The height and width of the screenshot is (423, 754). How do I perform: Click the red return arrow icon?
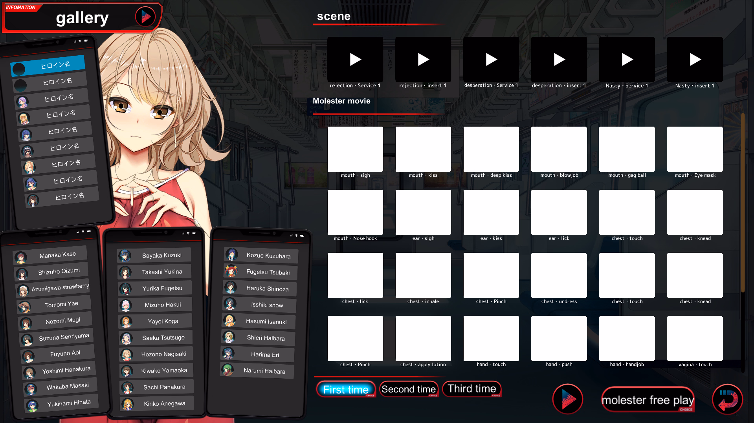[x=727, y=399]
